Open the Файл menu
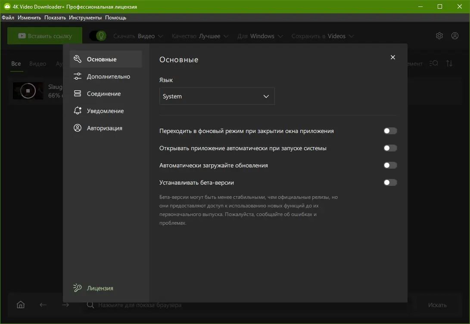 pos(8,17)
